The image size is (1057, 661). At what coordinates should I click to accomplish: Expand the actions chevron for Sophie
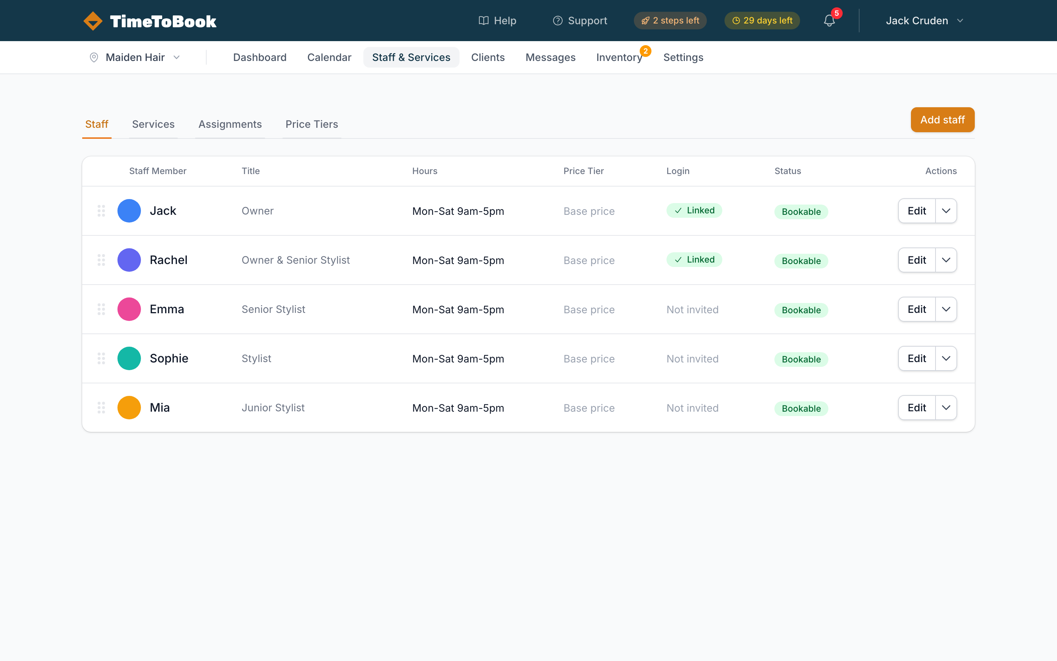coord(946,358)
